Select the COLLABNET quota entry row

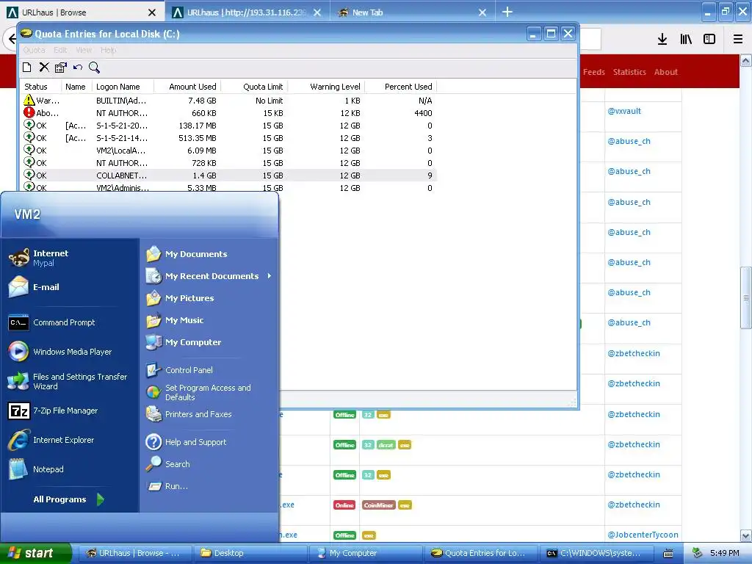[228, 176]
